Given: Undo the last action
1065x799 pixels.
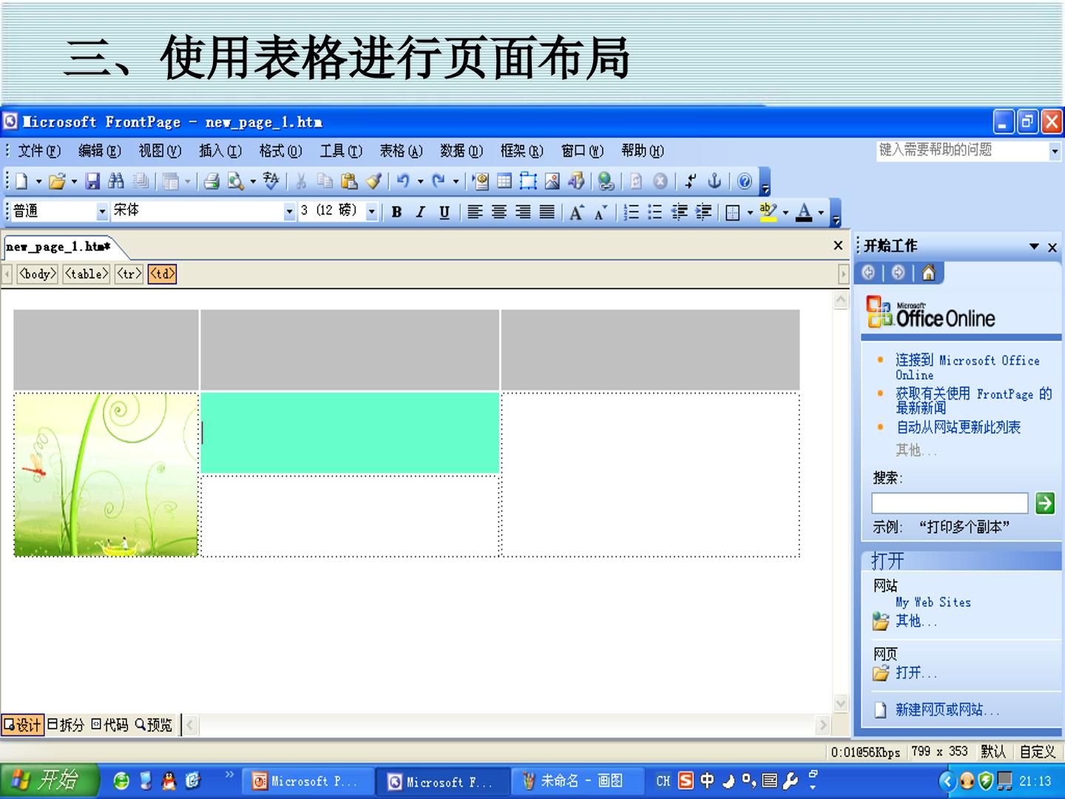Looking at the screenshot, I should click(x=403, y=181).
